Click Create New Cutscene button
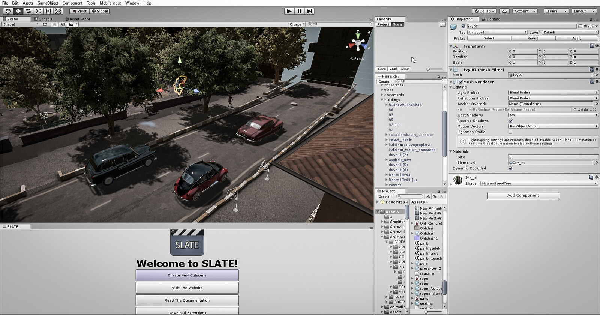Viewport: 600px width, 315px height. click(187, 275)
